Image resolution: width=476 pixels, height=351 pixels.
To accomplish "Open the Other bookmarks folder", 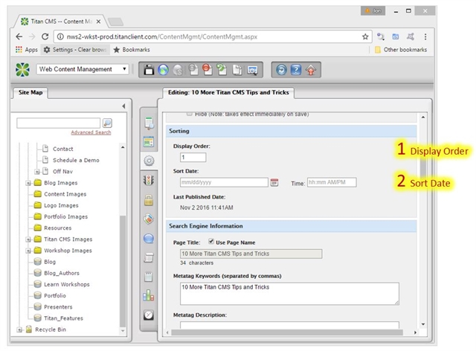I will [x=401, y=50].
